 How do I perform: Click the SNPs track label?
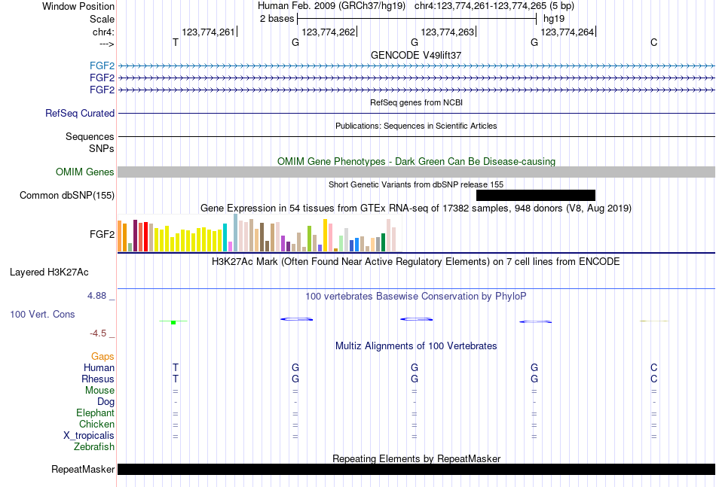pyautogui.click(x=102, y=148)
